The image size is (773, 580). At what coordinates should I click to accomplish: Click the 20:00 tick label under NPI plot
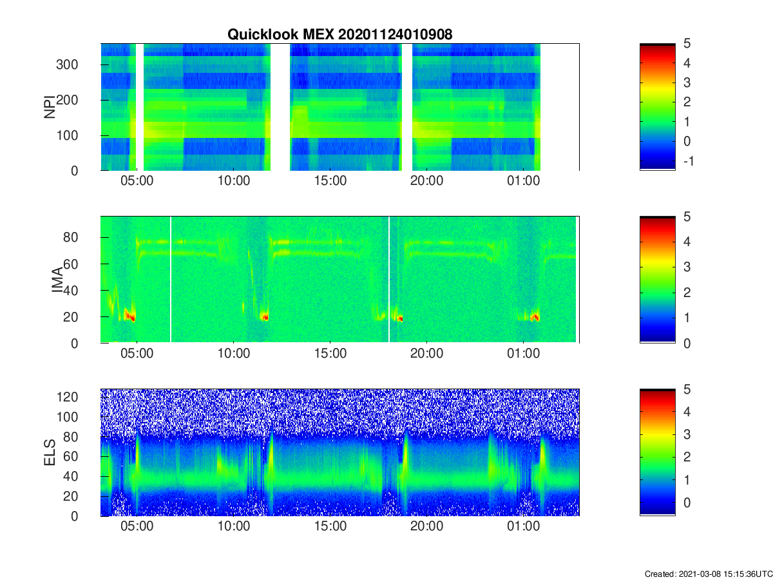tap(426, 181)
